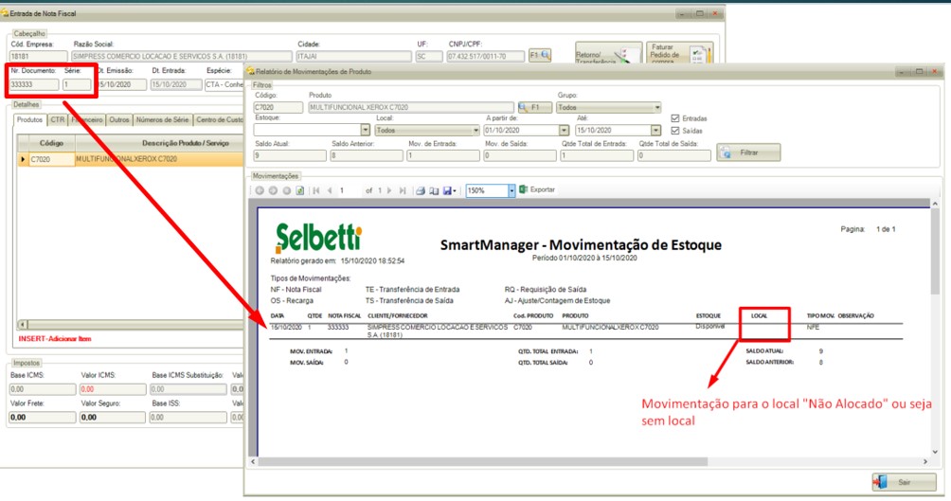
Task: Open the Local dropdown
Action: (475, 131)
